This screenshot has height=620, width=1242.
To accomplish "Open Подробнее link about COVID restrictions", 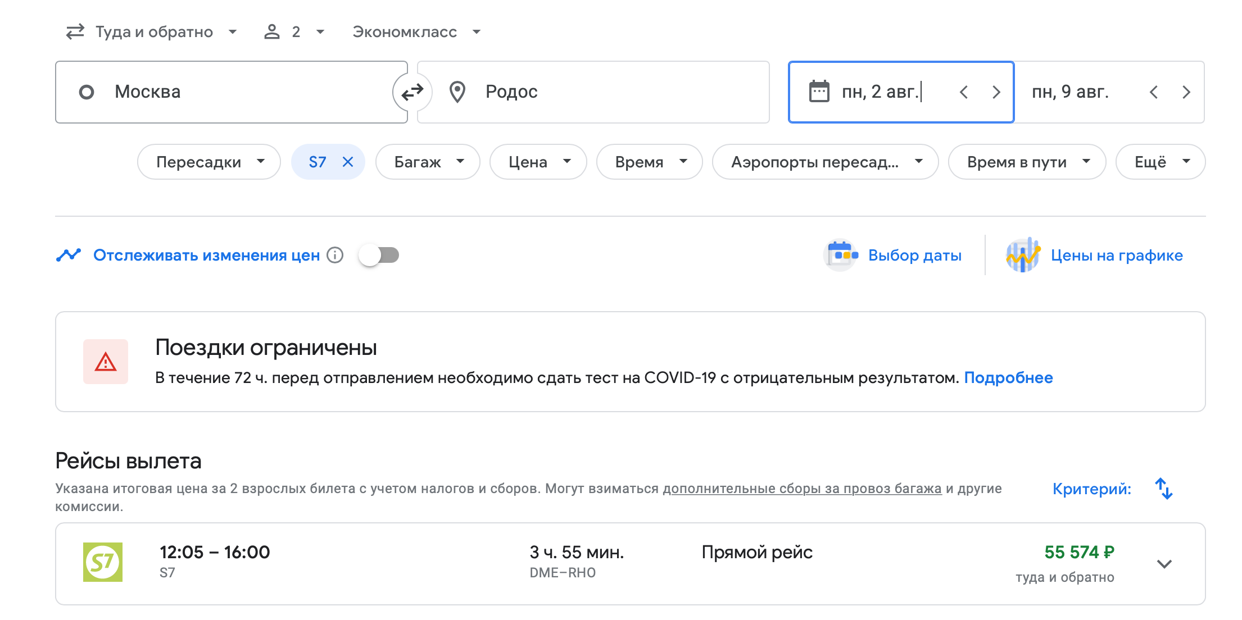I will 1008,377.
